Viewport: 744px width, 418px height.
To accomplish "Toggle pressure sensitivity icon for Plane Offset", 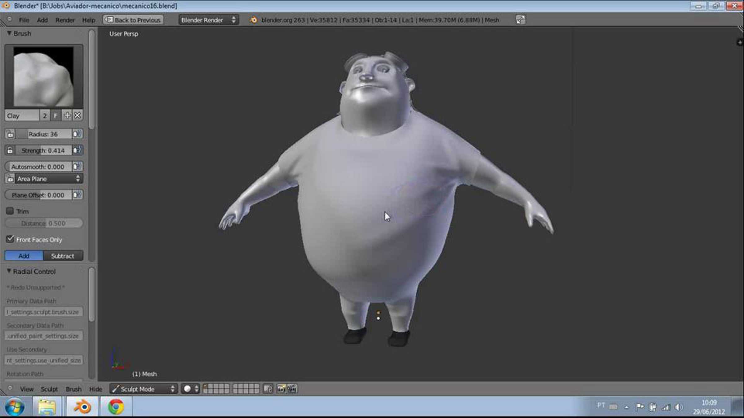I will 77,195.
